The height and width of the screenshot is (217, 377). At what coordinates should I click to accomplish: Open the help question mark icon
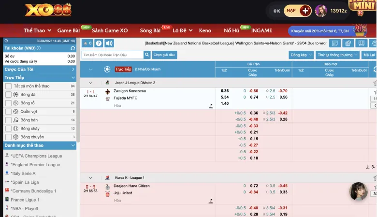(99, 43)
